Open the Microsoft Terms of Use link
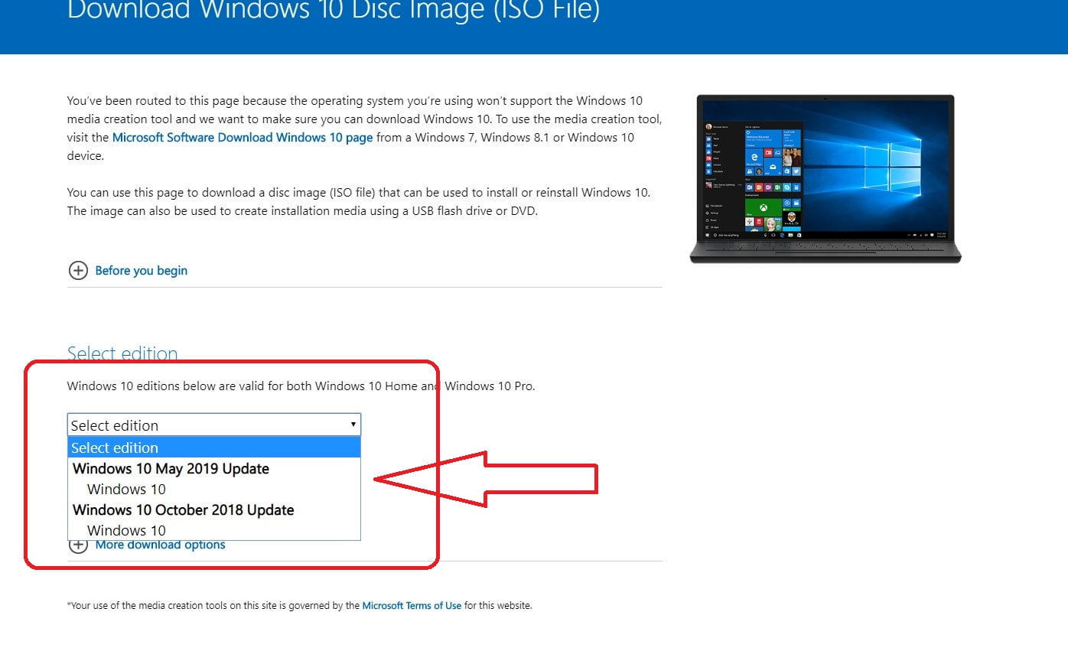This screenshot has width=1068, height=664. click(412, 606)
